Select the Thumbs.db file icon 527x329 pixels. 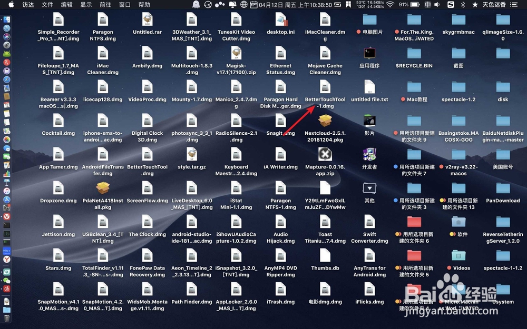coord(325,255)
